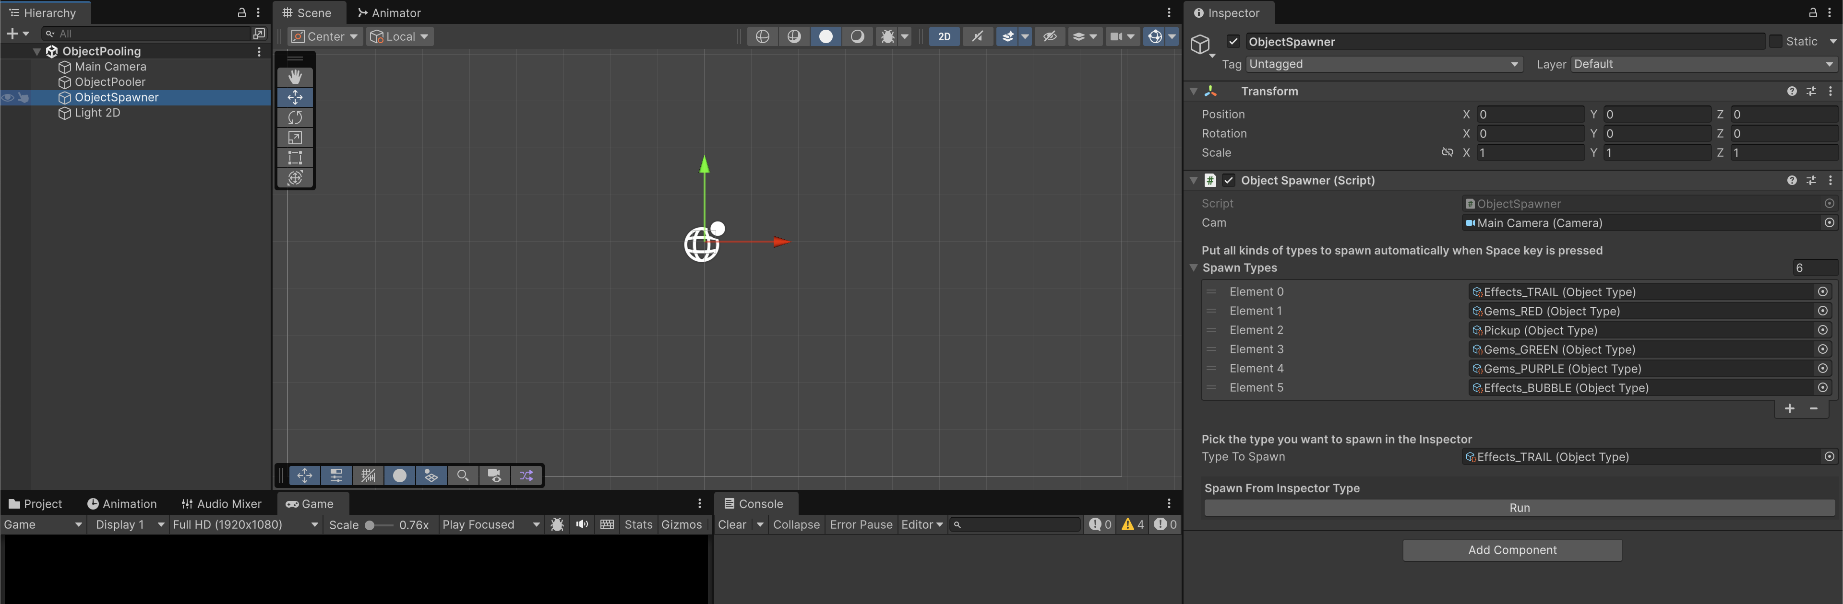Screen dimensions: 1843x604
Task: Lock the Inspector panel
Action: (x=1812, y=13)
